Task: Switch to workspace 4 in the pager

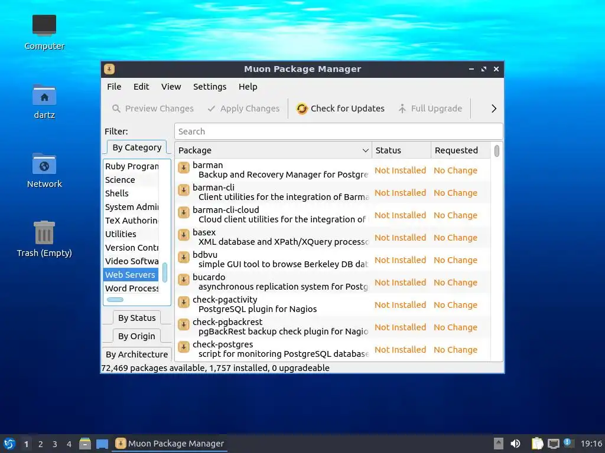Action: [x=69, y=444]
